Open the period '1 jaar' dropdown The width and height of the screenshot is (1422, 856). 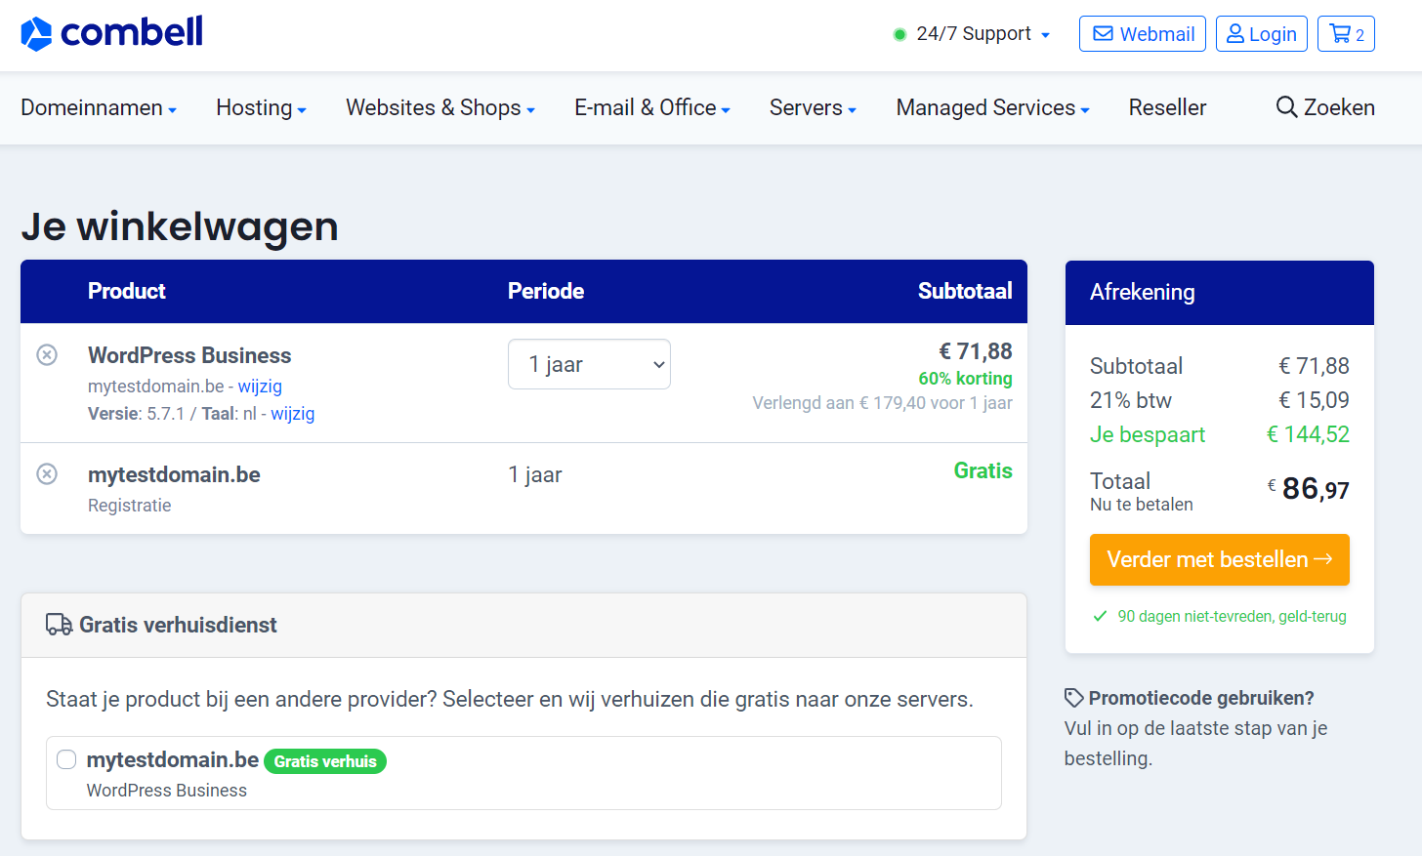pyautogui.click(x=589, y=364)
